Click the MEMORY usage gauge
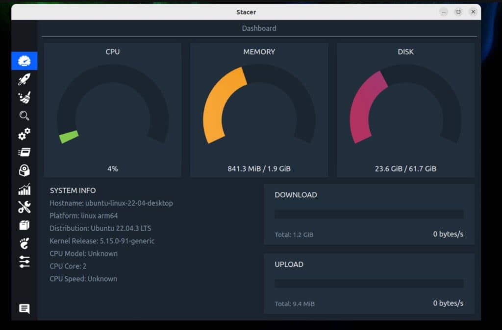 point(259,108)
